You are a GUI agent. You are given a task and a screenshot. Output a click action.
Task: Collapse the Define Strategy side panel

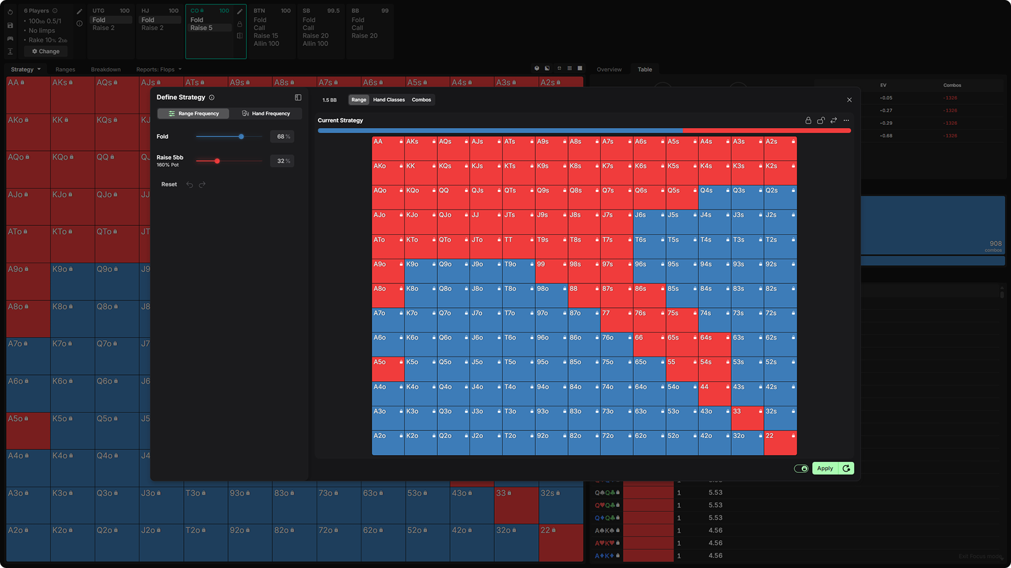tap(298, 97)
